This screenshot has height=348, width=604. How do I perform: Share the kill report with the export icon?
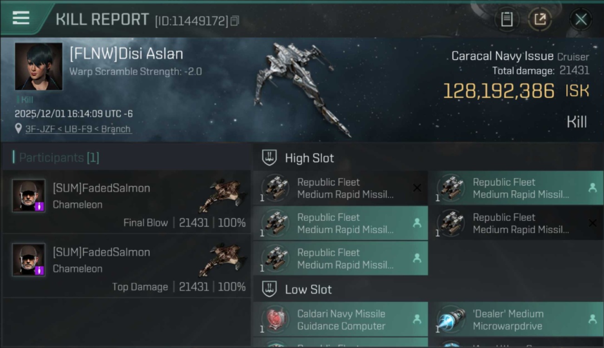point(540,19)
